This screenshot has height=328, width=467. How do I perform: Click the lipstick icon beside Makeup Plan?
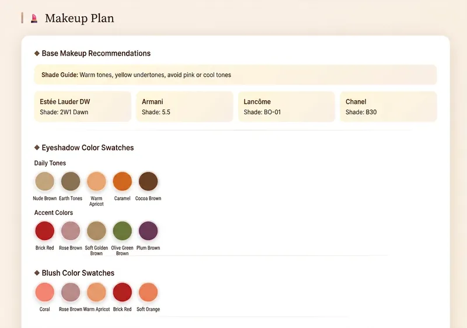(34, 19)
